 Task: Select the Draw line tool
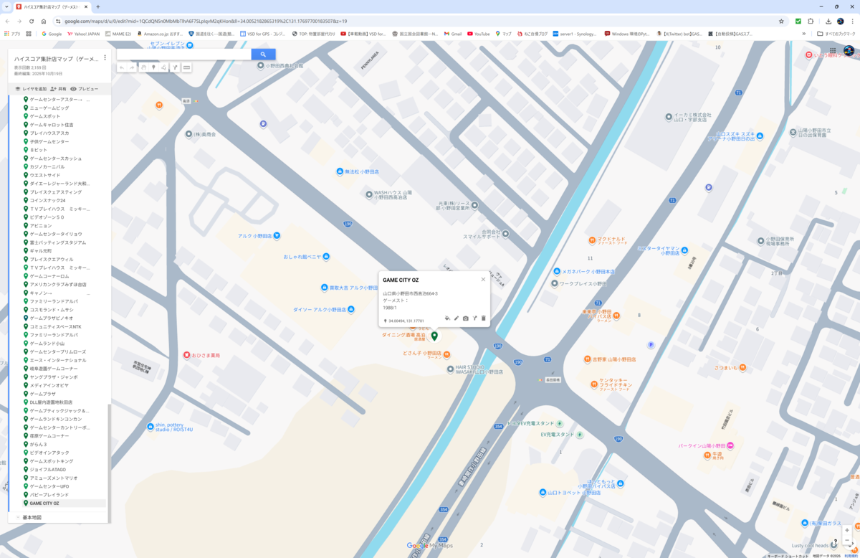(x=163, y=67)
